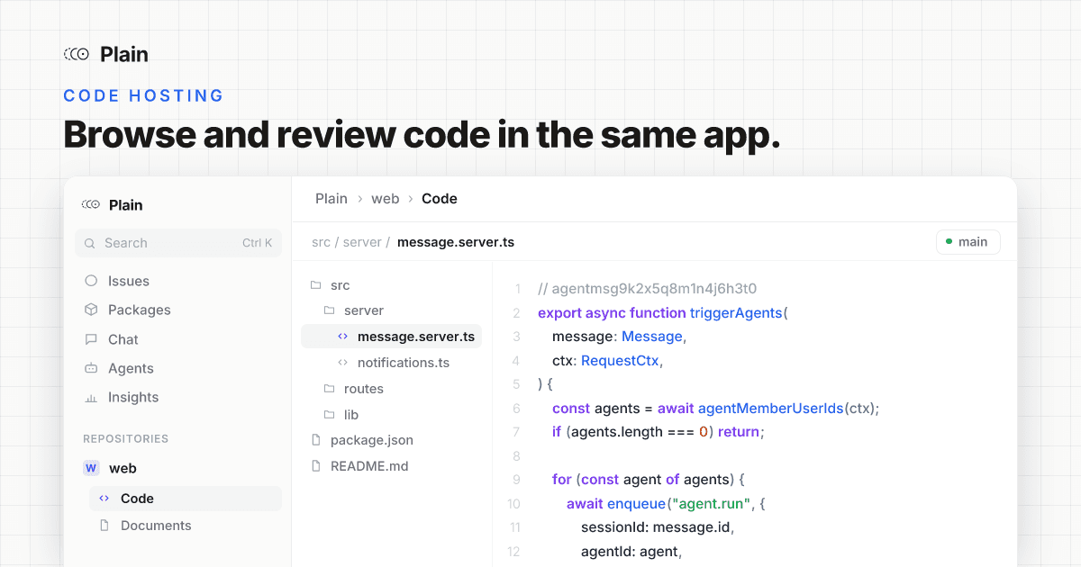Click the Ctrl K shortcut hint
Screen dimensions: 1081x567
pyautogui.click(x=257, y=243)
